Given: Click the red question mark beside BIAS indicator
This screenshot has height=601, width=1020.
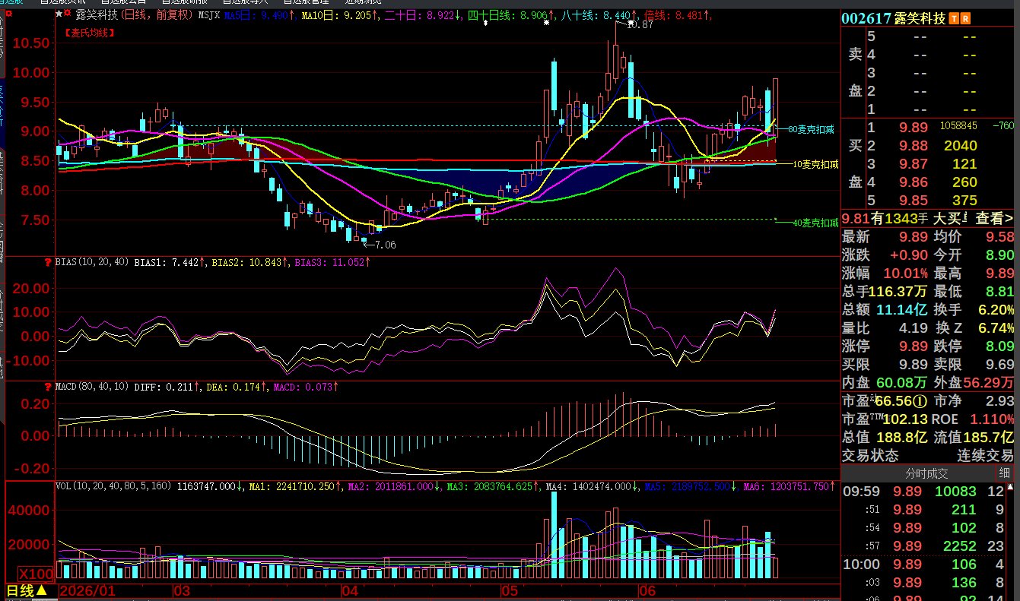Looking at the screenshot, I should 50,261.
